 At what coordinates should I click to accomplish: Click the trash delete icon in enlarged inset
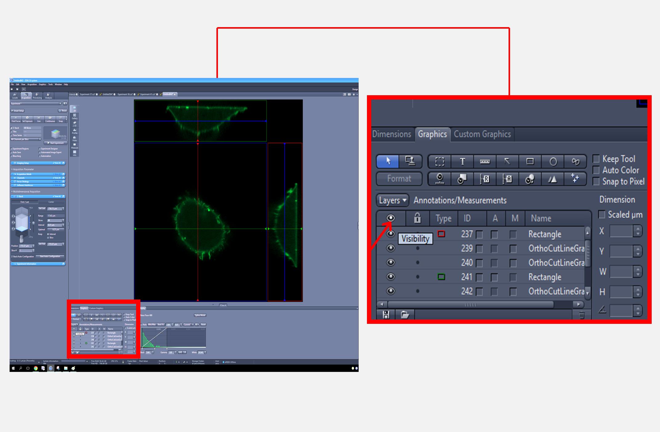[x=582, y=315]
